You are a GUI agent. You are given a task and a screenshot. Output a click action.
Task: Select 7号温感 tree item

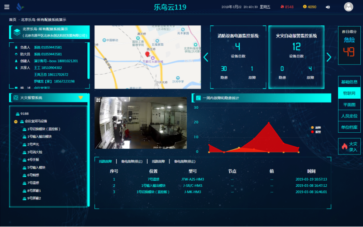pos(34,183)
